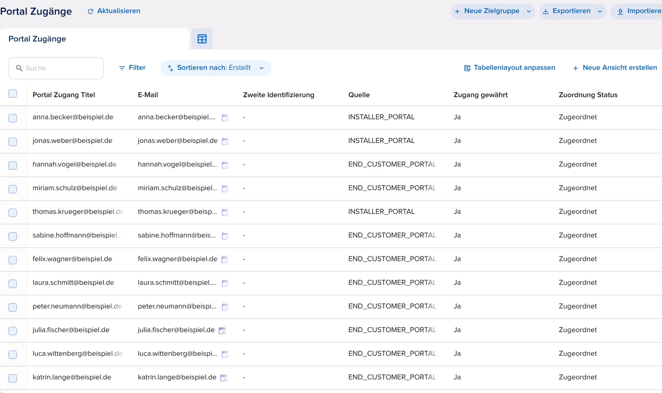Screen dimensions: 662x393
Task: Open the Filter options
Action: point(132,68)
